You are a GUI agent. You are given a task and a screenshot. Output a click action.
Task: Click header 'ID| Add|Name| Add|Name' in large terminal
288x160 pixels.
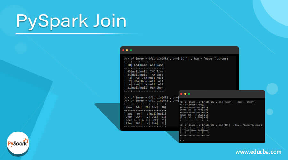144,65
